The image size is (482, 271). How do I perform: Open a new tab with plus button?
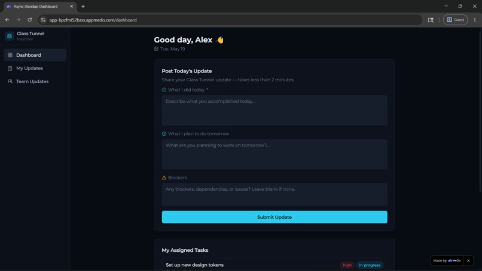tap(83, 6)
